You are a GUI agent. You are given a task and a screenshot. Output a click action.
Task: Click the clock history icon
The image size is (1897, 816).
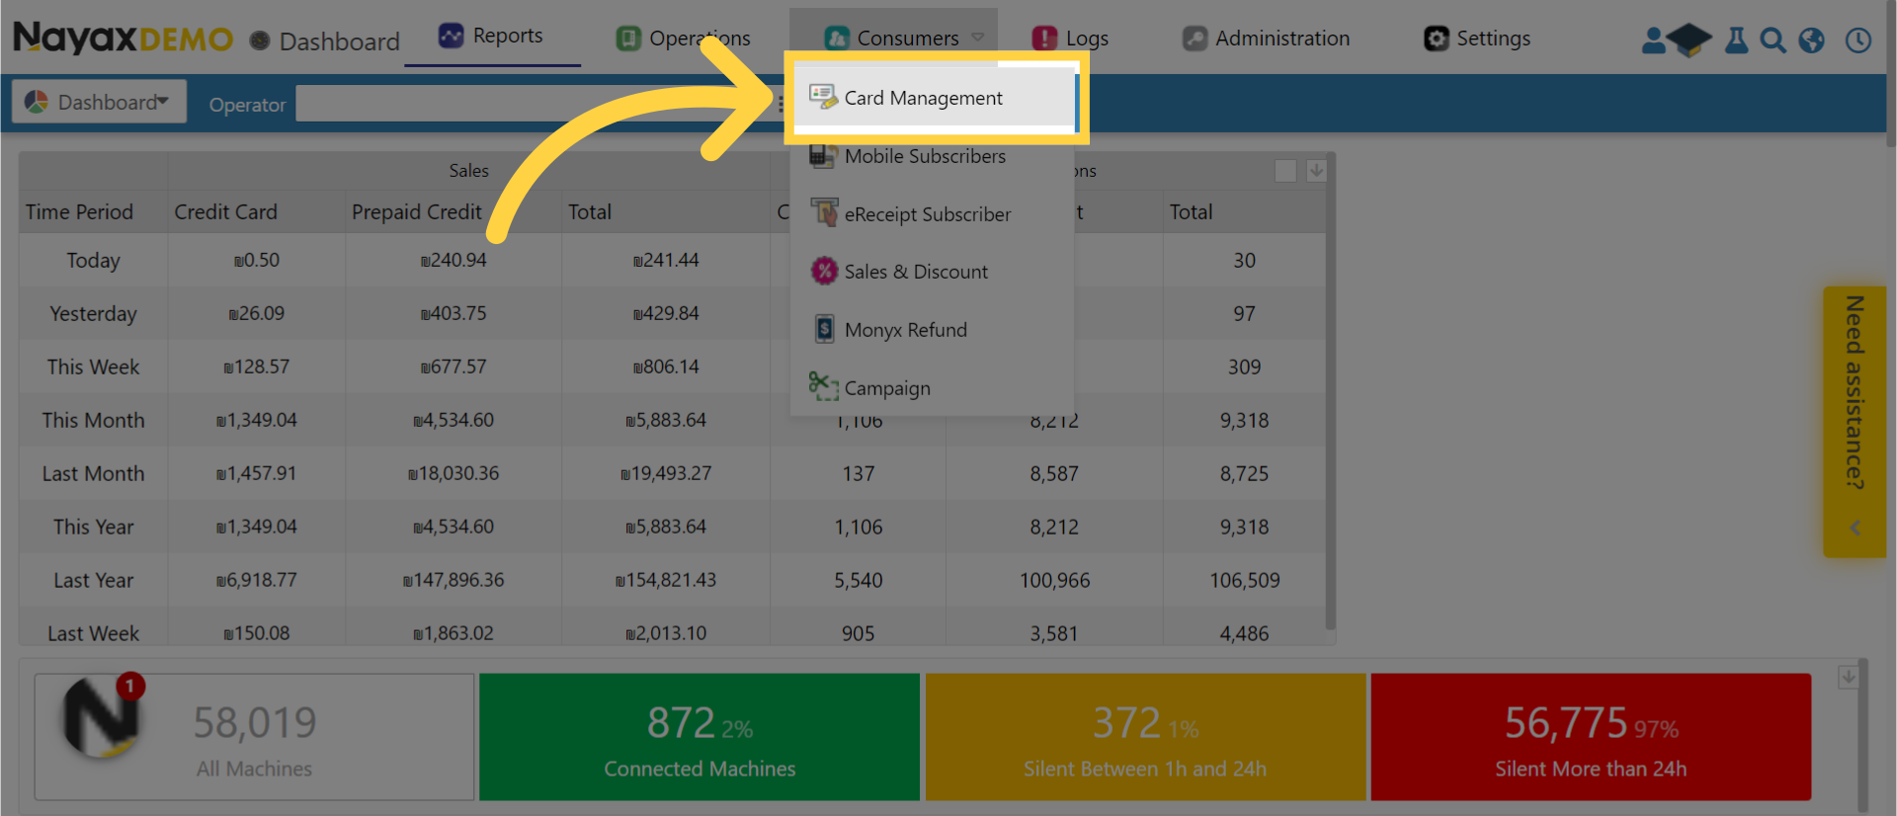click(x=1858, y=40)
